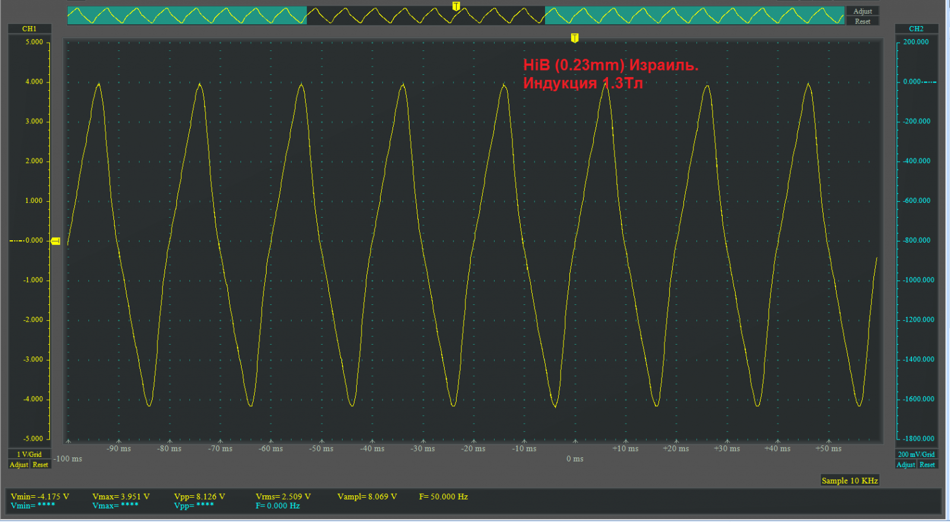The width and height of the screenshot is (950, 522).
Task: Click the Vpp= 8.126 V reading
Action: tap(199, 496)
